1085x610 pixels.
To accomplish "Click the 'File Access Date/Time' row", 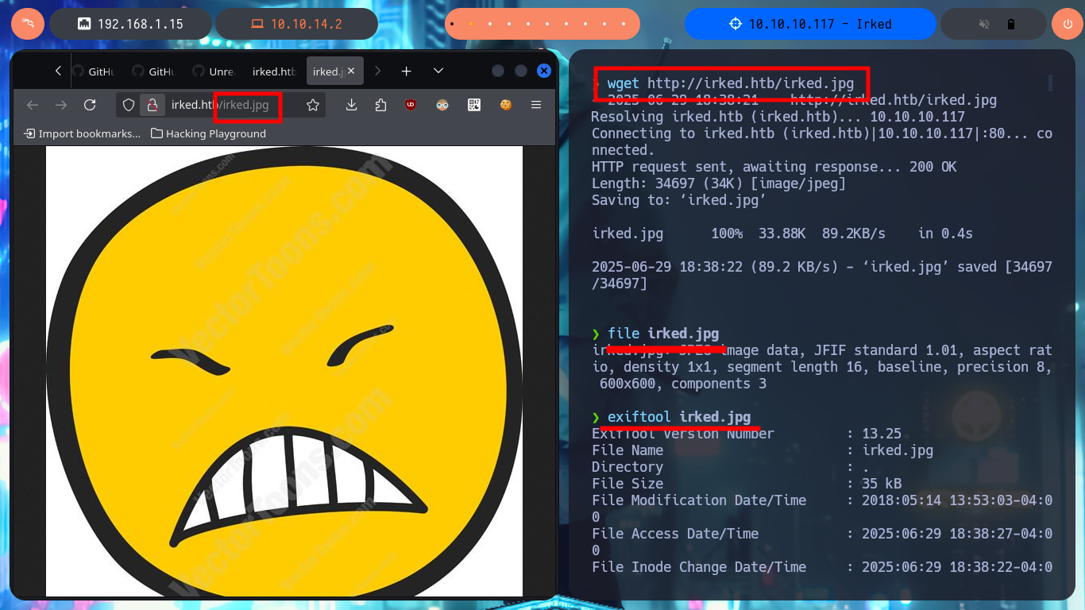I will pos(822,542).
